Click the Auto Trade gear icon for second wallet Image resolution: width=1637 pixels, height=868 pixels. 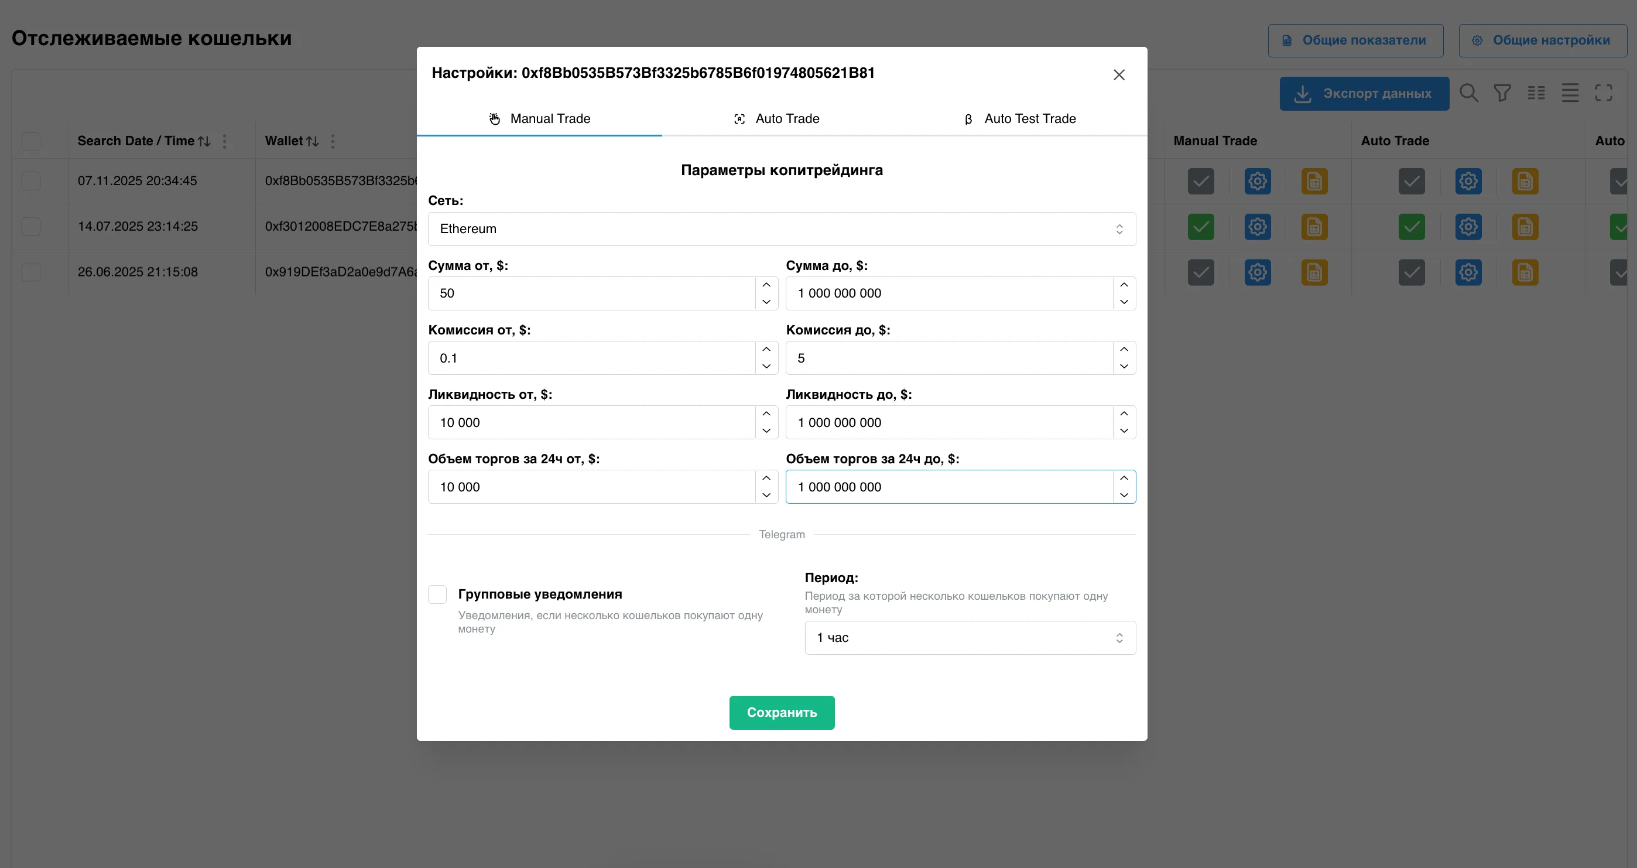pyautogui.click(x=1468, y=227)
